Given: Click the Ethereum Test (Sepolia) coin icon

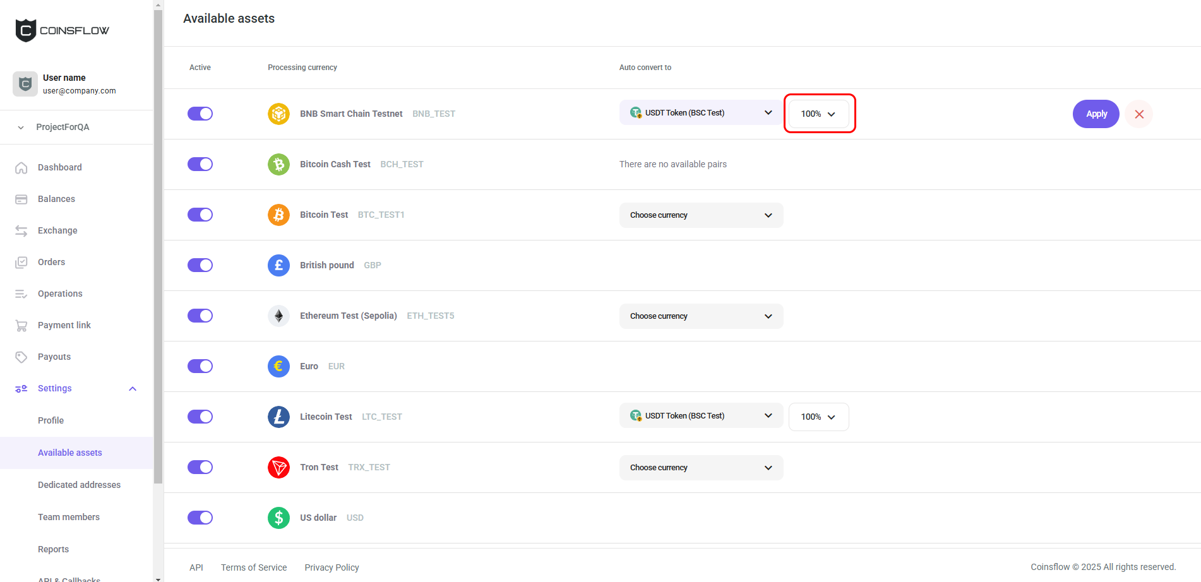Looking at the screenshot, I should point(278,316).
